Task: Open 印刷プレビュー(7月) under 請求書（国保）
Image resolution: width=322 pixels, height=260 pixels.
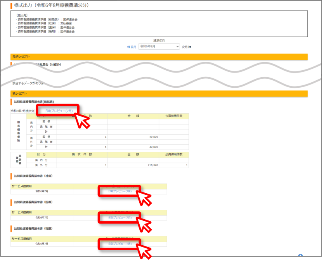Action: [120, 217]
